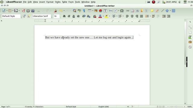Open the New document dropdown arrow
The width and height of the screenshot is (193, 108).
click(7, 11)
